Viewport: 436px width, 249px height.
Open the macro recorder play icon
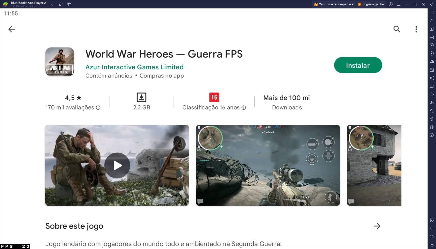tap(432, 45)
